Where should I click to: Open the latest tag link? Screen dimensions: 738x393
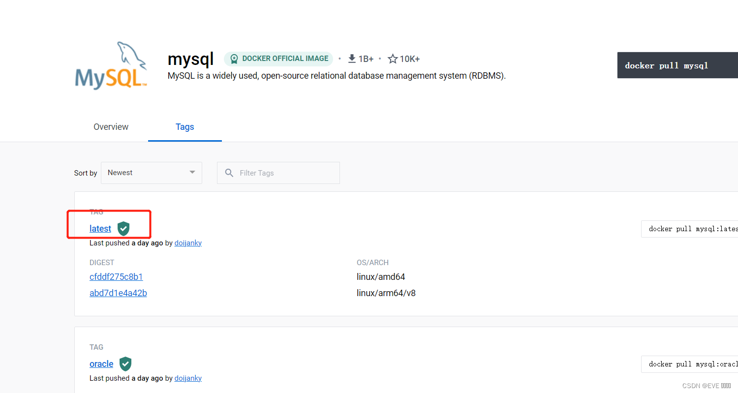[x=100, y=229]
